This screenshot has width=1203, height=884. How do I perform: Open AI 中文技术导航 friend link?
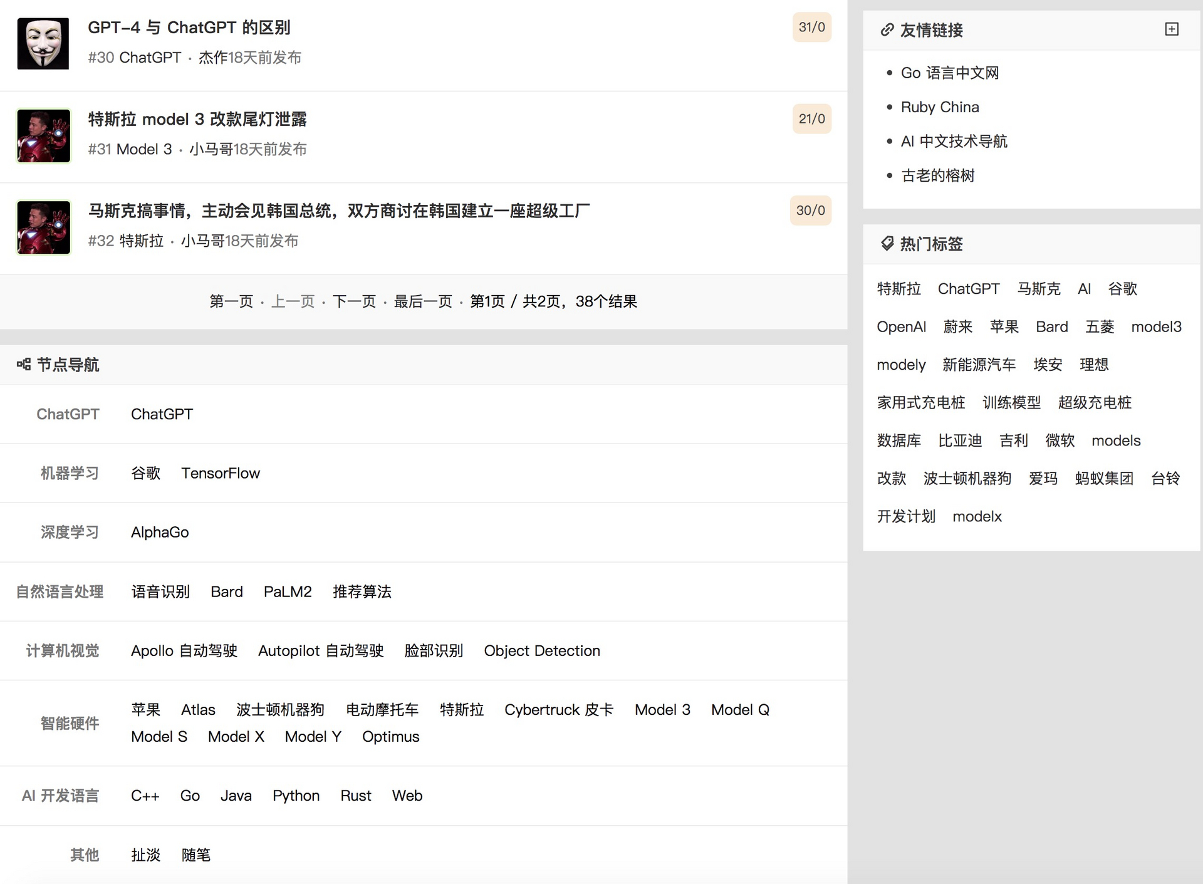pos(954,141)
